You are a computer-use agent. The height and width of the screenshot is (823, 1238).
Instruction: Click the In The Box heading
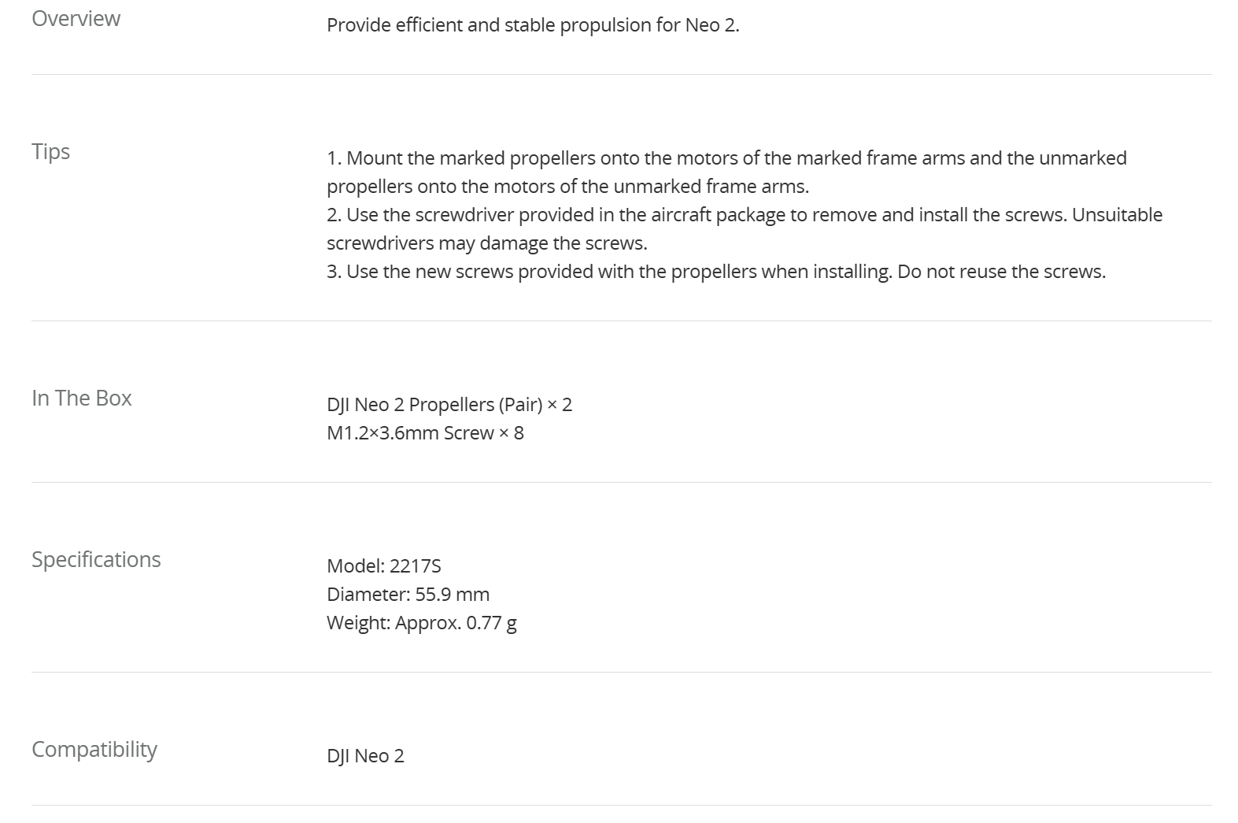[x=81, y=398]
